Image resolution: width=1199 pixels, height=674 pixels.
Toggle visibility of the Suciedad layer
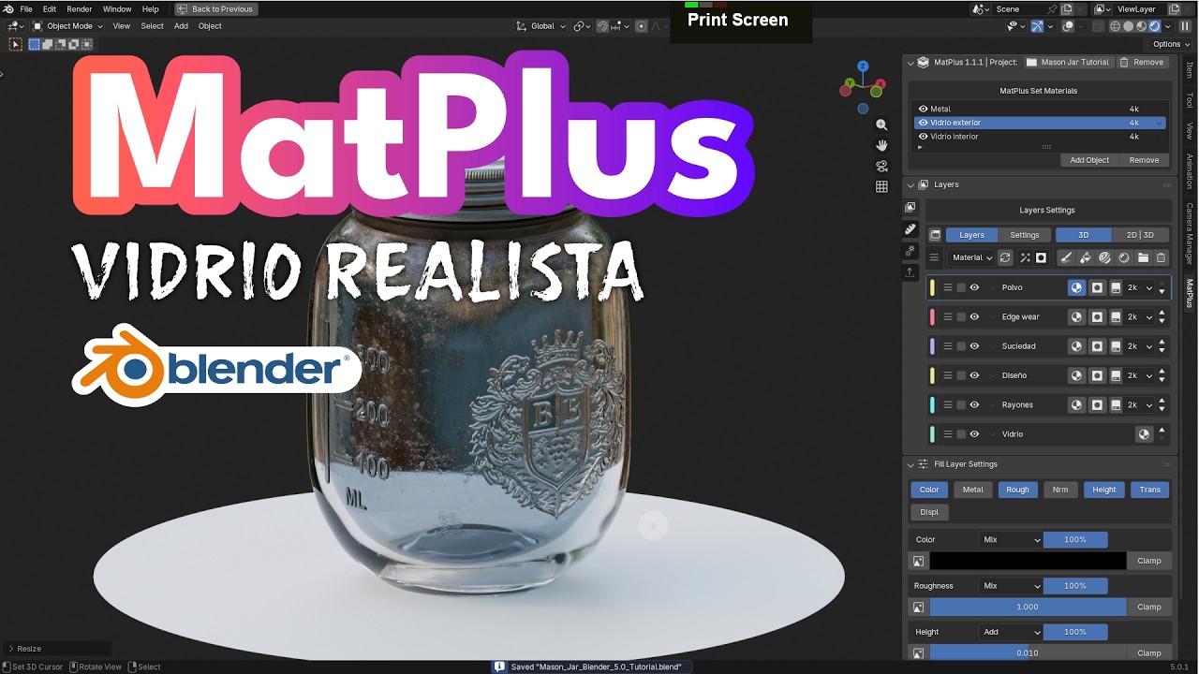(x=974, y=346)
